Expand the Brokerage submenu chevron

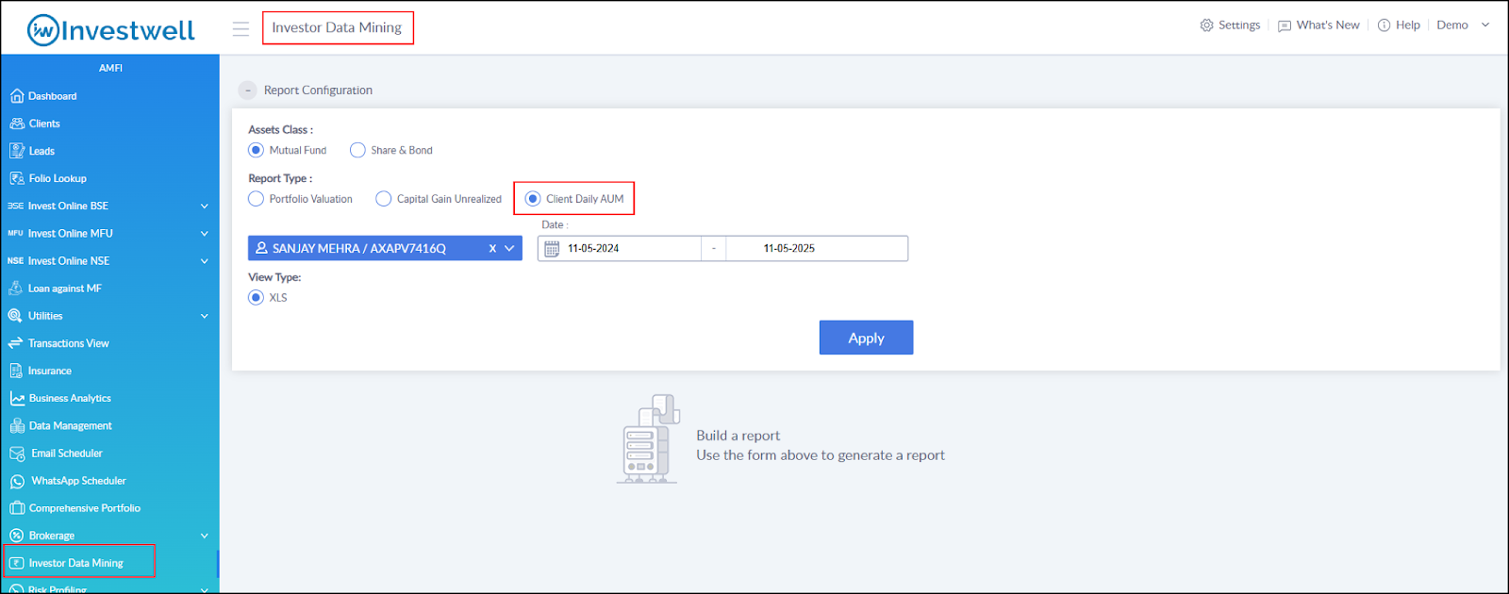click(205, 536)
